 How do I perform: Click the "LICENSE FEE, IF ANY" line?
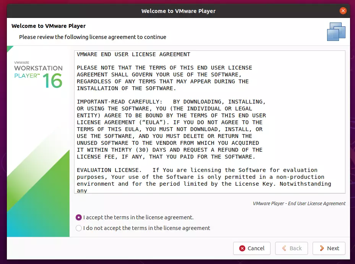click(x=166, y=157)
